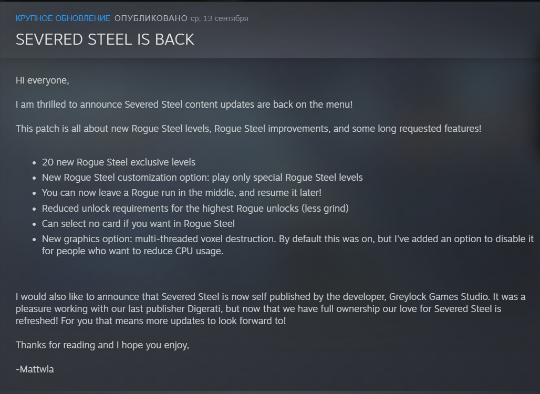
Task: Click the reduce CPU usage line
Action: (132, 251)
